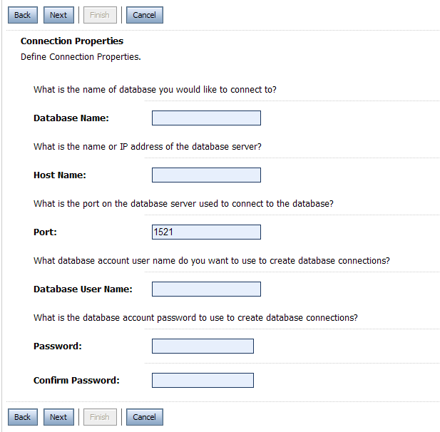
Task: Click the disabled Finish button at bottom
Action: pos(99,417)
